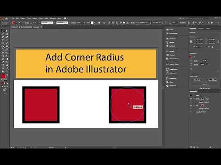Image resolution: width=221 pixels, height=165 pixels.
Task: Click the Fill swatch in Properties Appearance section
Action: point(191,57)
